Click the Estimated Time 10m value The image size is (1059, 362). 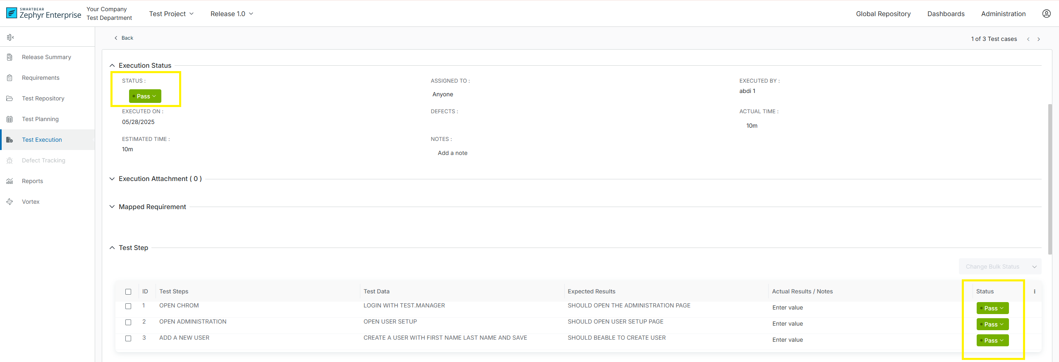coord(127,149)
